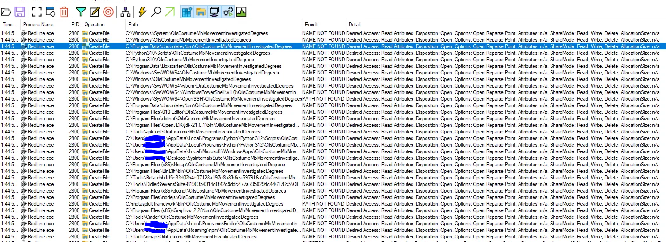Clear the display with the trash can icon
Screen dimensions: 666x242
64,12
